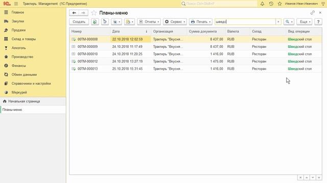This screenshot has height=183, width=327.
Task: Open Справочники и настройки section
Action: tap(31, 83)
